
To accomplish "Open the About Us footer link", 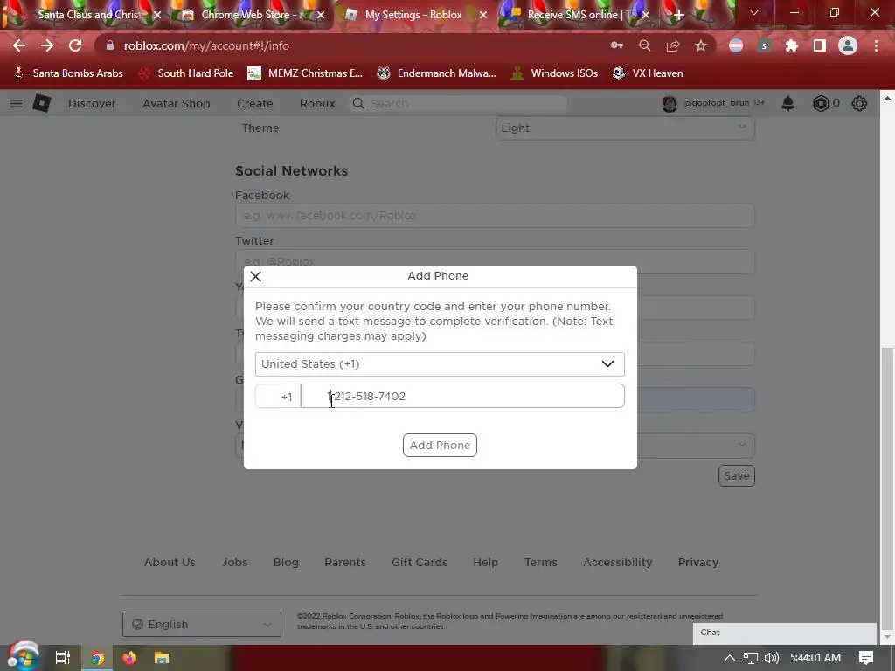I will [x=170, y=562].
